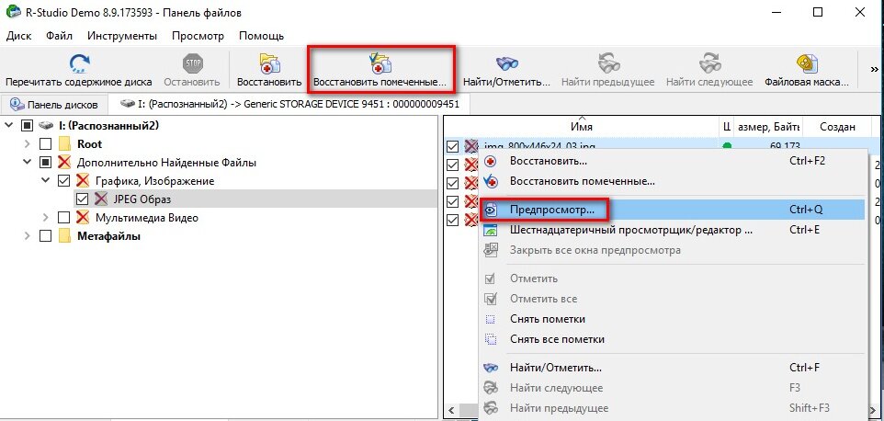Uncheck the JPEG Образ checkbox
The height and width of the screenshot is (421, 884).
(x=82, y=199)
